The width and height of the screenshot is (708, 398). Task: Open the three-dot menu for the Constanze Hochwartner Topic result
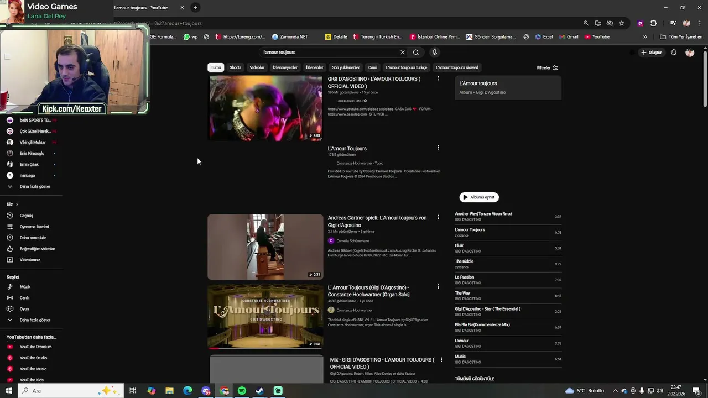(x=438, y=148)
